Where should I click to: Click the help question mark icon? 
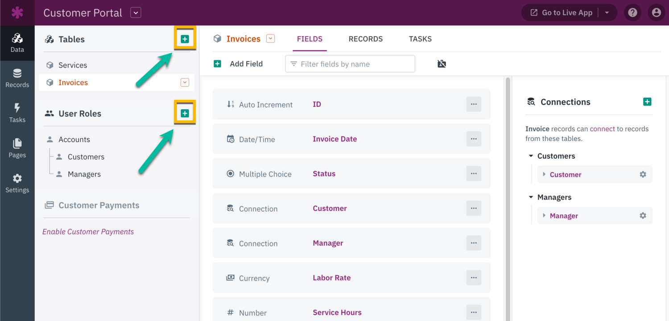(x=632, y=12)
